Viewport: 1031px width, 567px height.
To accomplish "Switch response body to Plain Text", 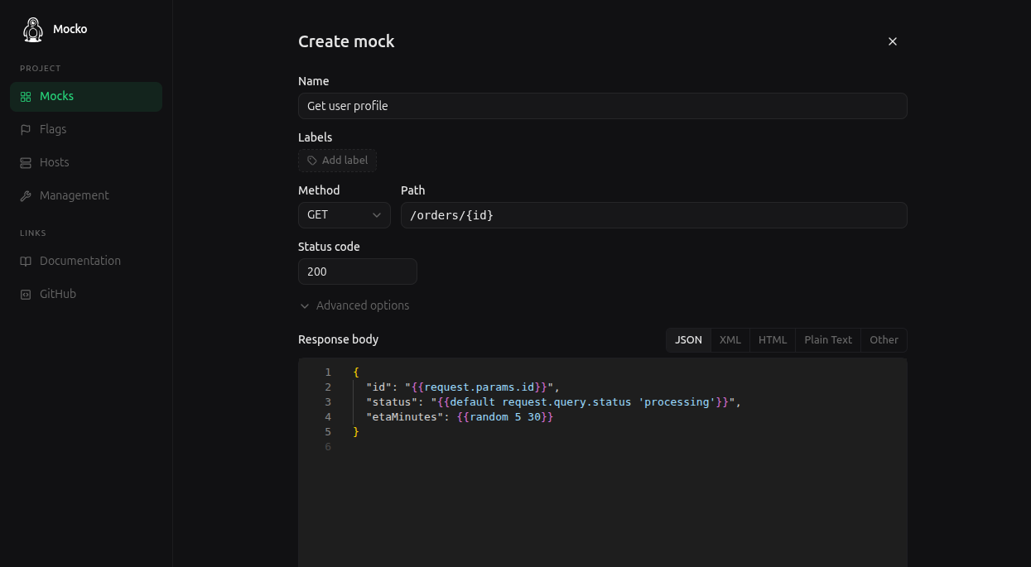I will (x=828, y=340).
